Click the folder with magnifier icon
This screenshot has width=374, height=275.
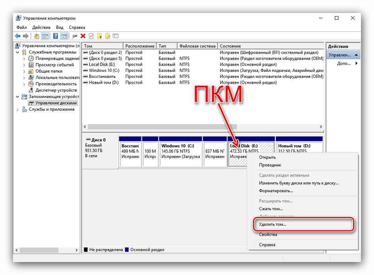(x=108, y=36)
